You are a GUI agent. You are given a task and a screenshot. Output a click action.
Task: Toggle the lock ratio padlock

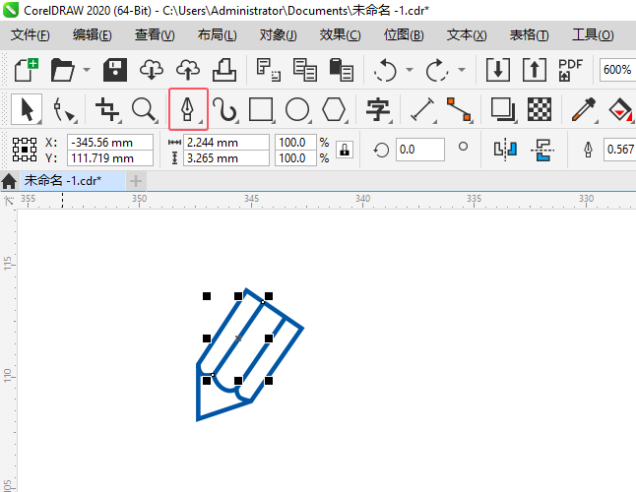[345, 150]
